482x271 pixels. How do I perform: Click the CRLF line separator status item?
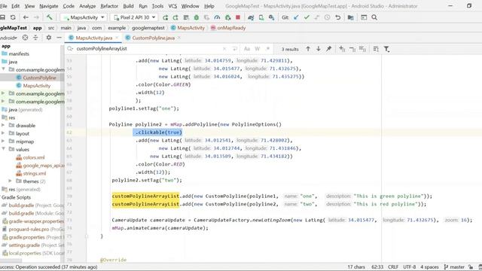pos(393,267)
